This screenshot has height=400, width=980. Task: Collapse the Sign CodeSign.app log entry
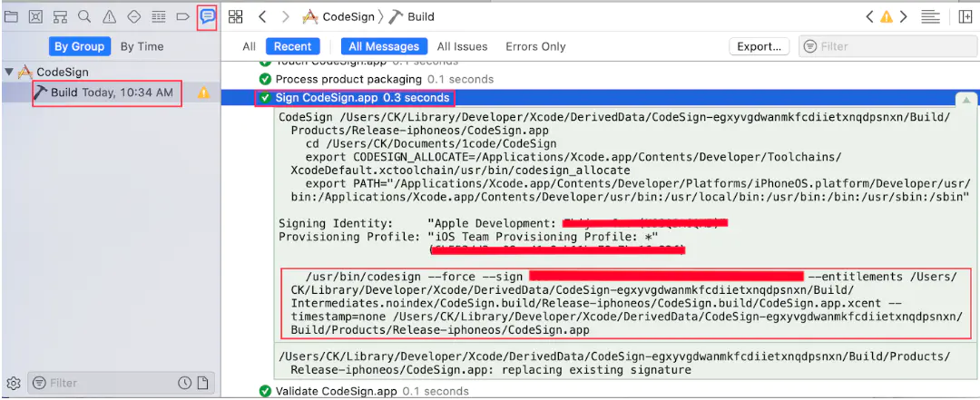point(966,100)
